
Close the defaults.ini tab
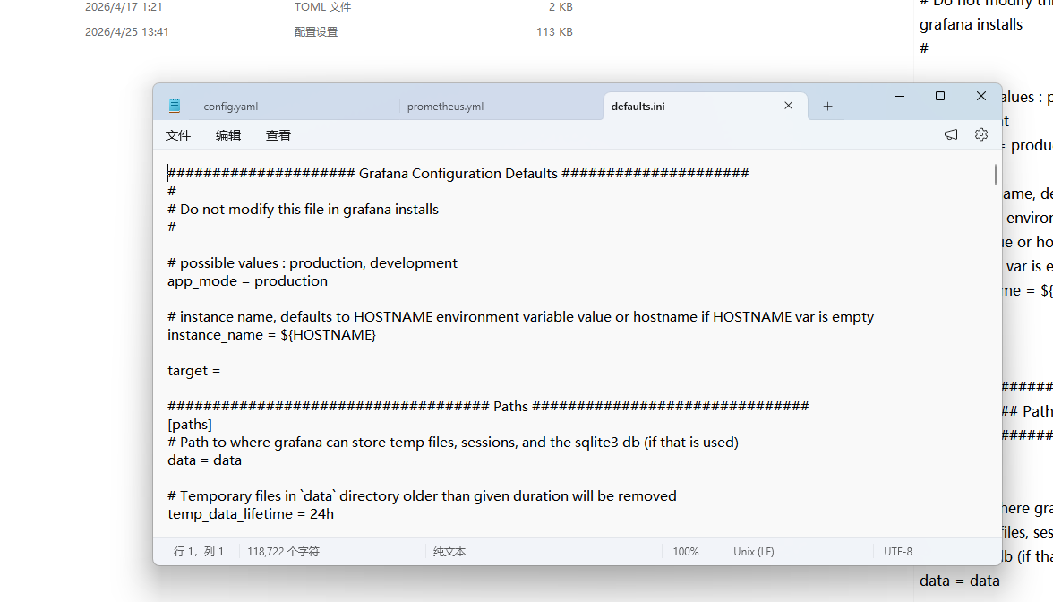click(x=788, y=106)
